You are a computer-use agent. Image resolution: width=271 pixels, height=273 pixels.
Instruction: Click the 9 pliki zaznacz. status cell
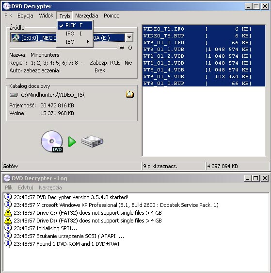pos(174,166)
